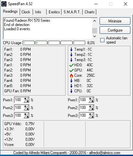Adjust the right Pwm2 spinner arrows
The width and height of the screenshot is (133, 156).
(91, 108)
